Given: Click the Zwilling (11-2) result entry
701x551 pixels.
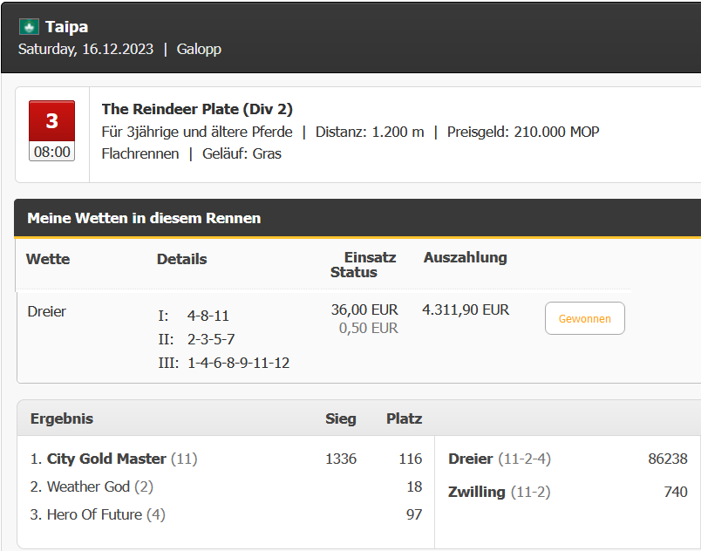Looking at the screenshot, I should (x=499, y=492).
